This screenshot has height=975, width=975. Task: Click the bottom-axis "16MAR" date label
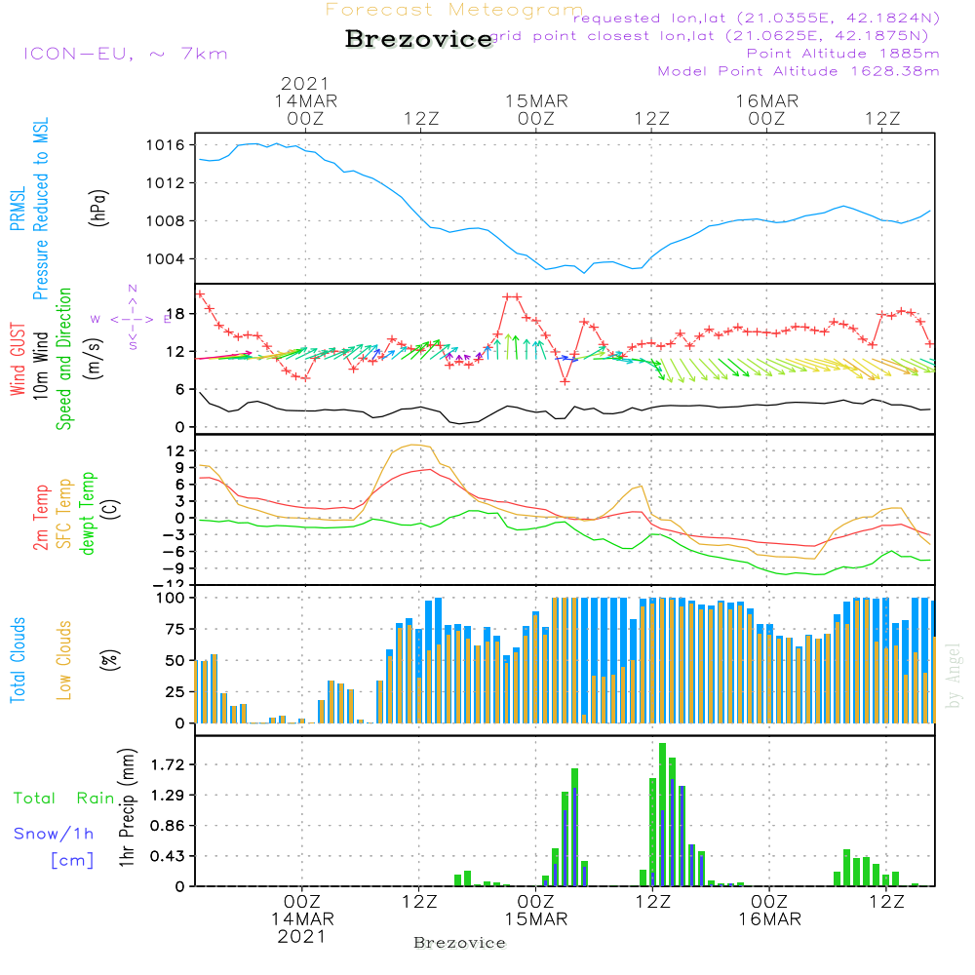tap(770, 919)
